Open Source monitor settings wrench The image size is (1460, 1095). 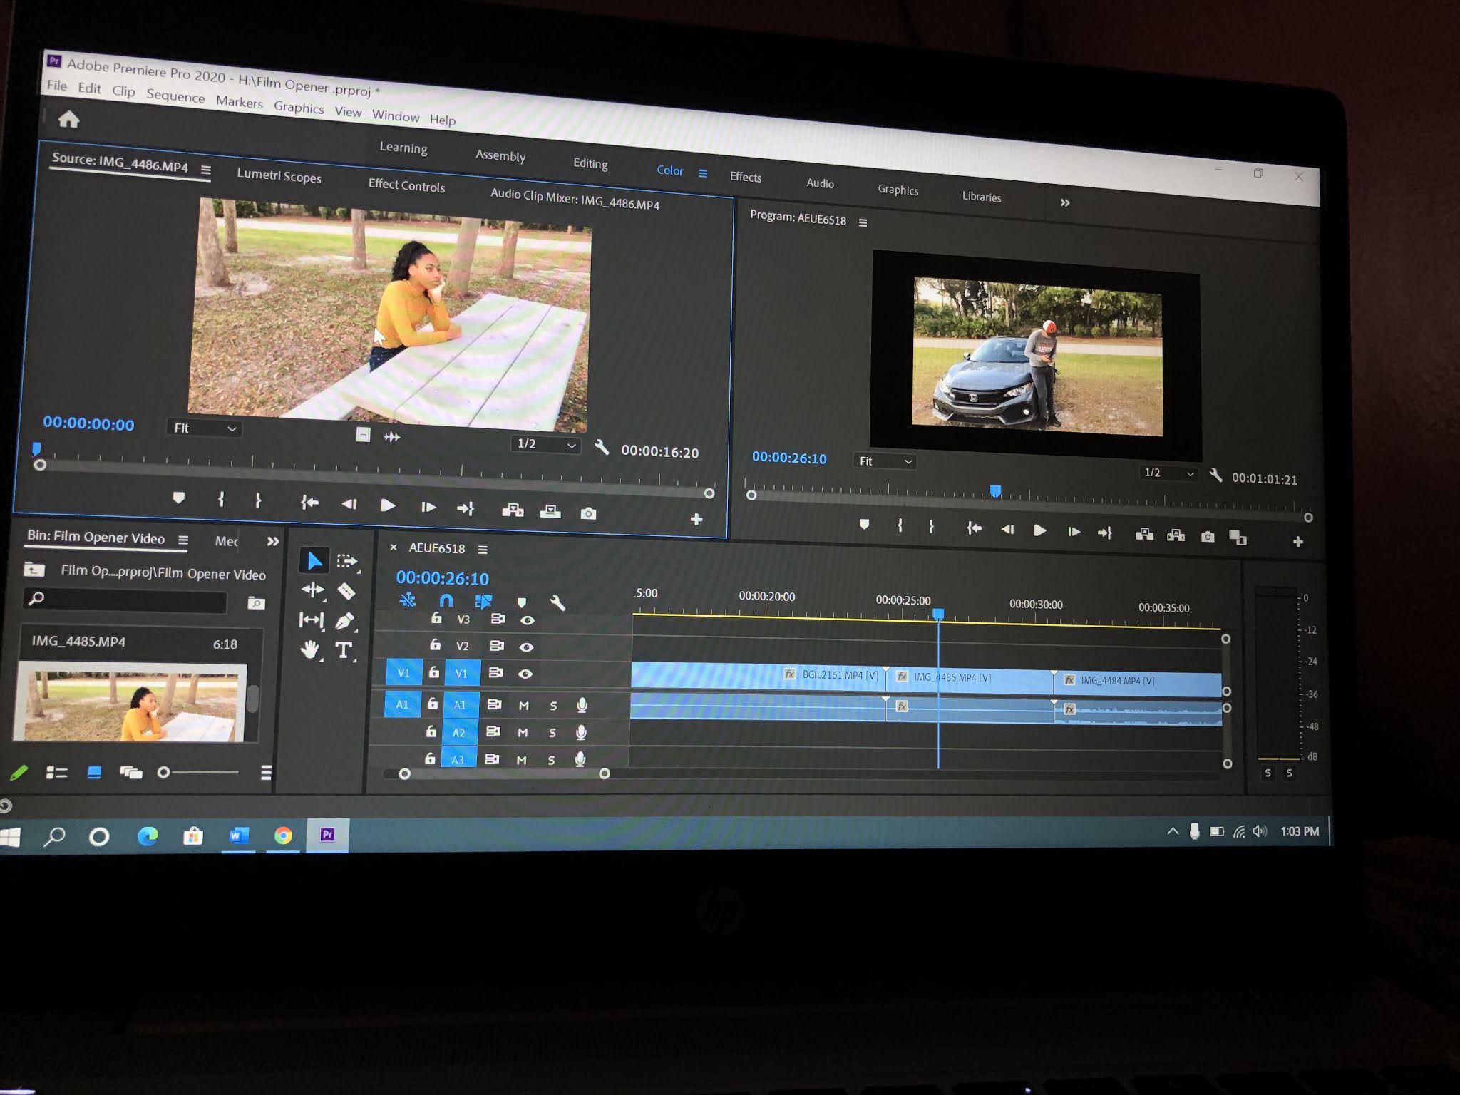point(602,448)
